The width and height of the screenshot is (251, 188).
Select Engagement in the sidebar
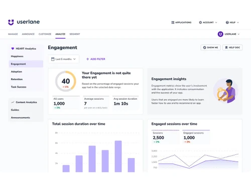pos(26,64)
